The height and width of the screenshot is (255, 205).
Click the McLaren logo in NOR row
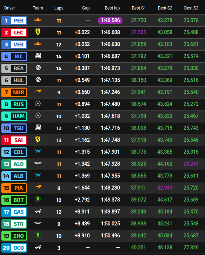pyautogui.click(x=38, y=91)
